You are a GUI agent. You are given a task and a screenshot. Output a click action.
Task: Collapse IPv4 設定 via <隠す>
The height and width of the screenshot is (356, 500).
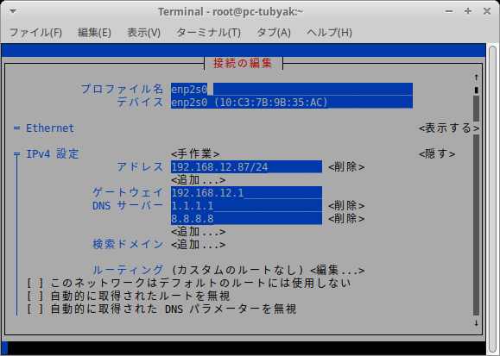coord(437,153)
